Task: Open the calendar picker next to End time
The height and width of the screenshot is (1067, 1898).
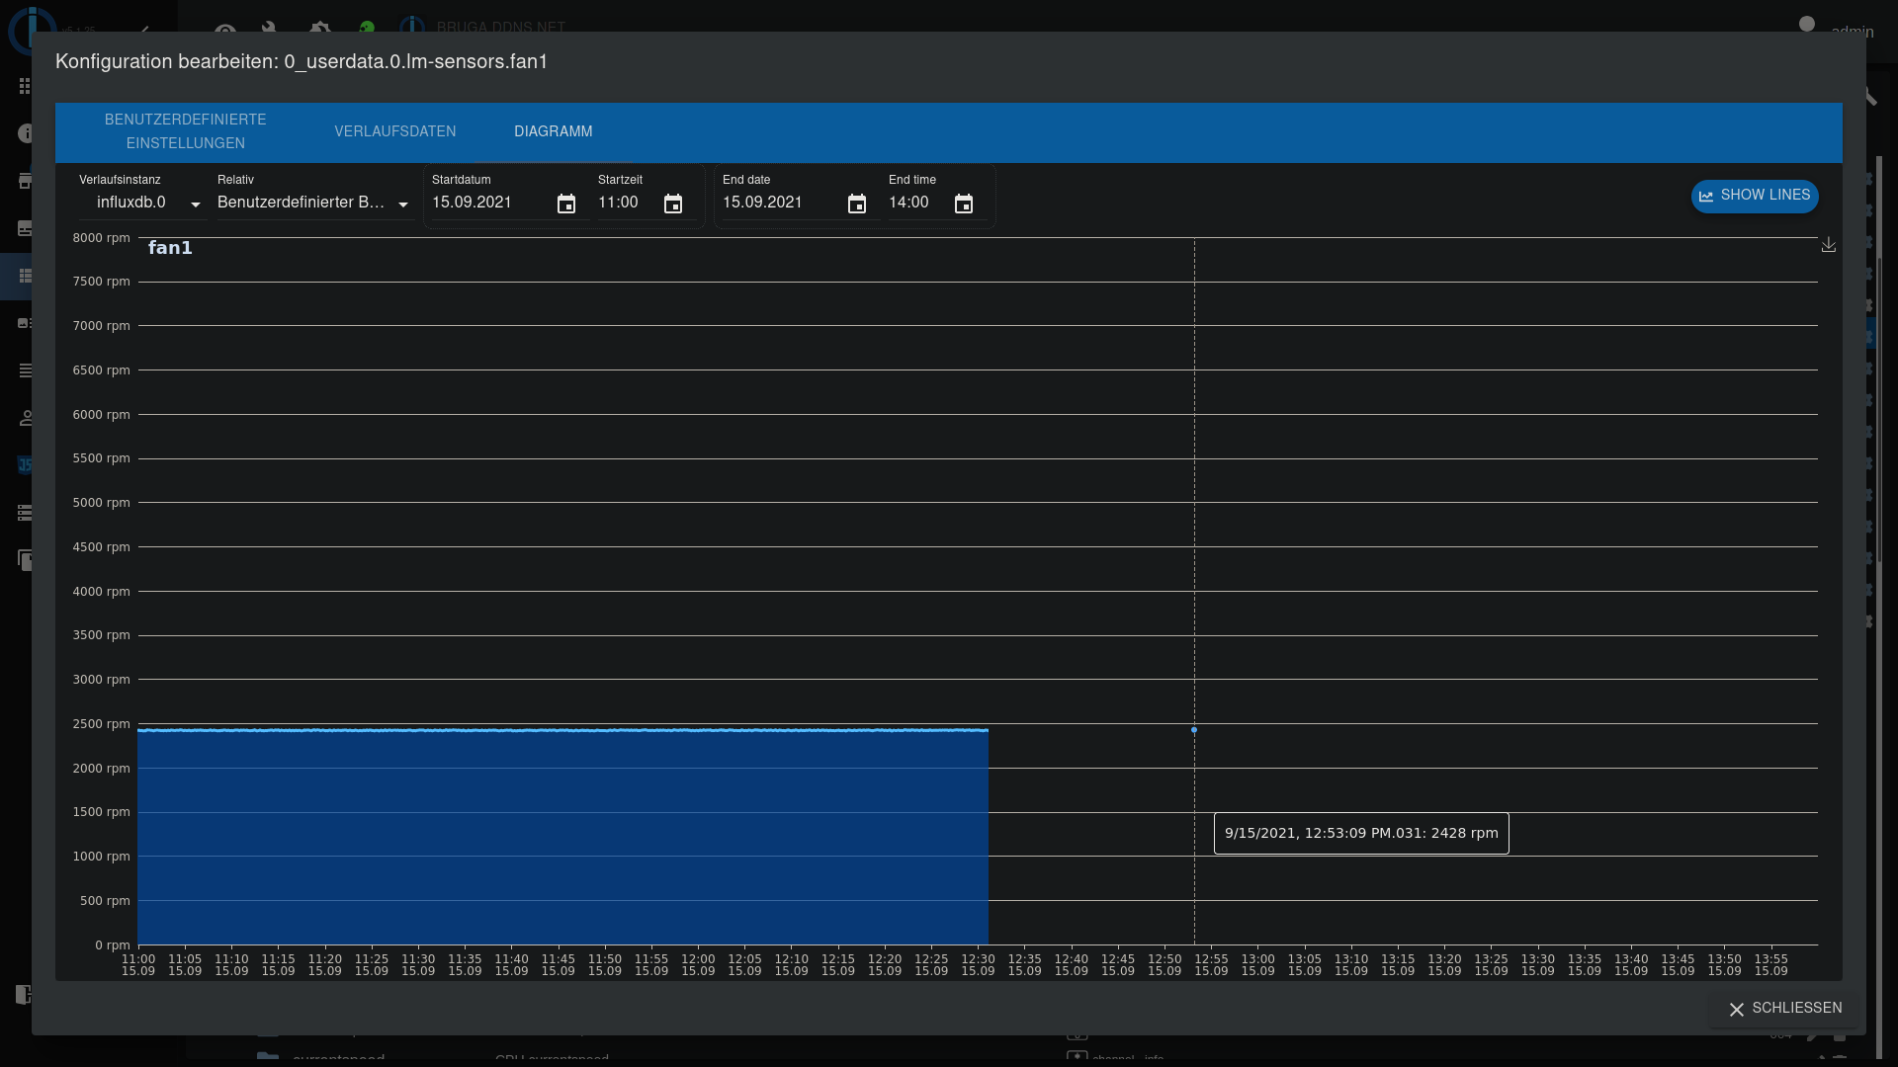Action: (964, 204)
